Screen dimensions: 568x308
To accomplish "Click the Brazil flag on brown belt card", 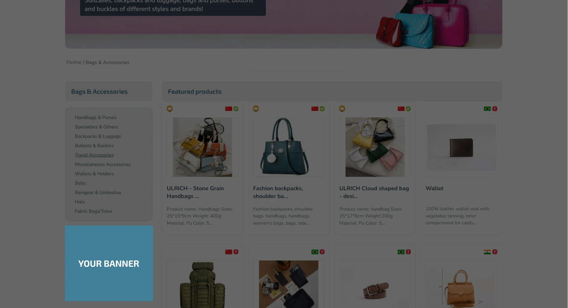I will pos(401,252).
